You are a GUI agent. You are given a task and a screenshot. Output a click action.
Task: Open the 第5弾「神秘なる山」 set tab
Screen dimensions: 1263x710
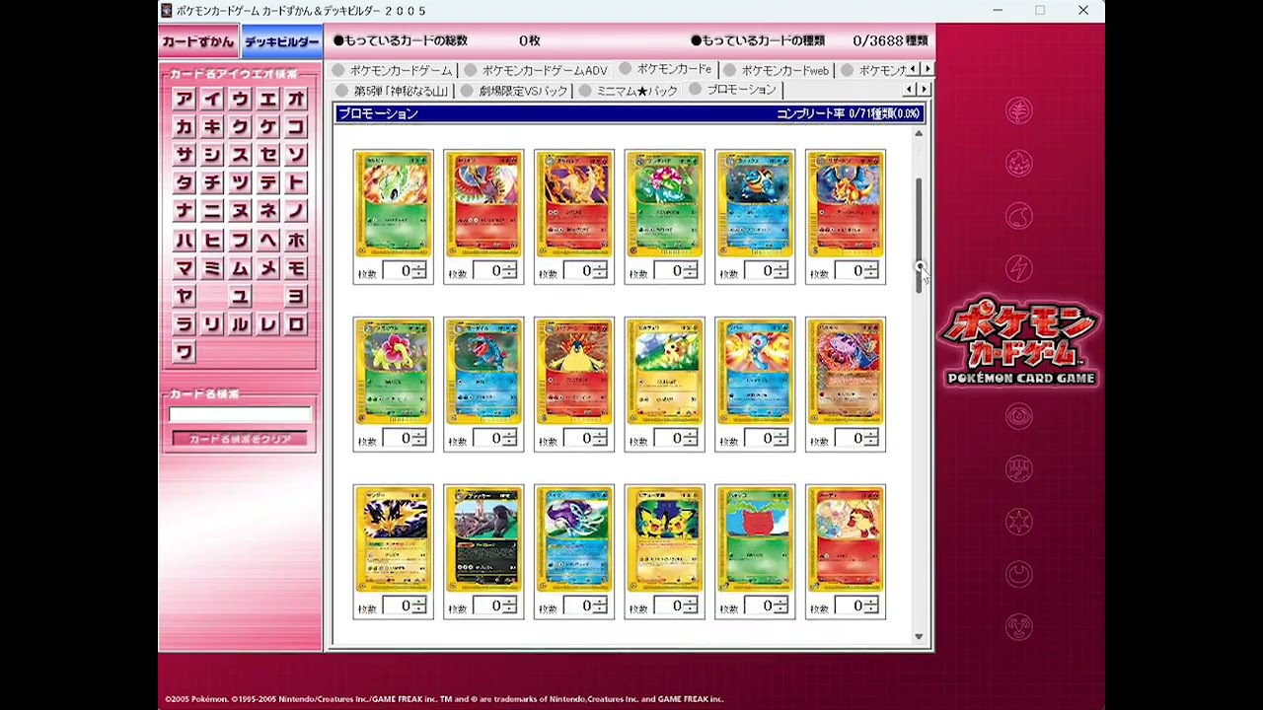click(x=392, y=91)
